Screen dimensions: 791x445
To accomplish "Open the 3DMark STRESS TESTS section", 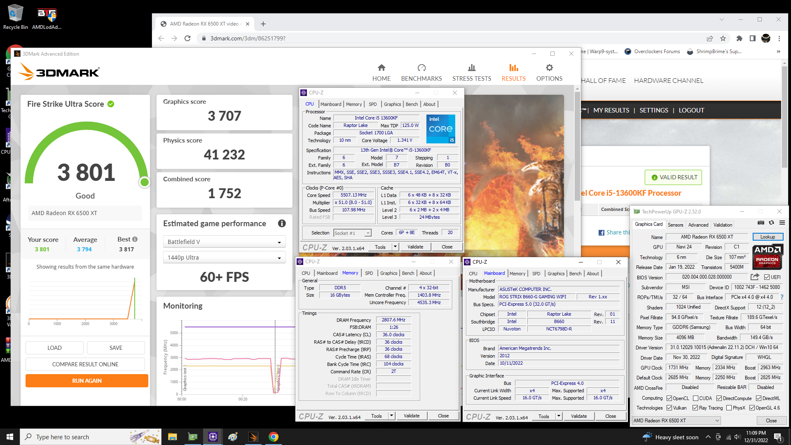I will (472, 73).
